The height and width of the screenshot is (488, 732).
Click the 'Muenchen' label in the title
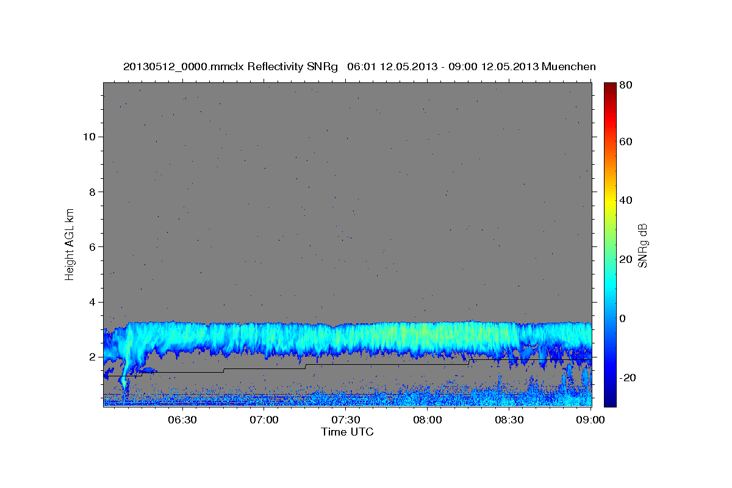(568, 66)
